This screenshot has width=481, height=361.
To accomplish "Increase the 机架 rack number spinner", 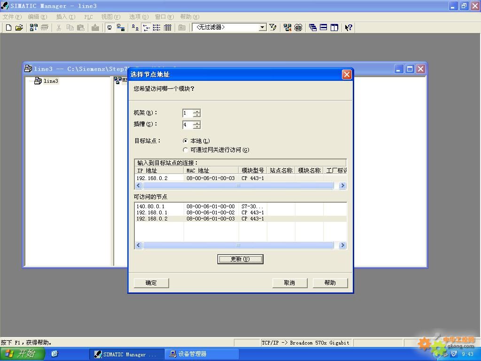I will [x=197, y=111].
